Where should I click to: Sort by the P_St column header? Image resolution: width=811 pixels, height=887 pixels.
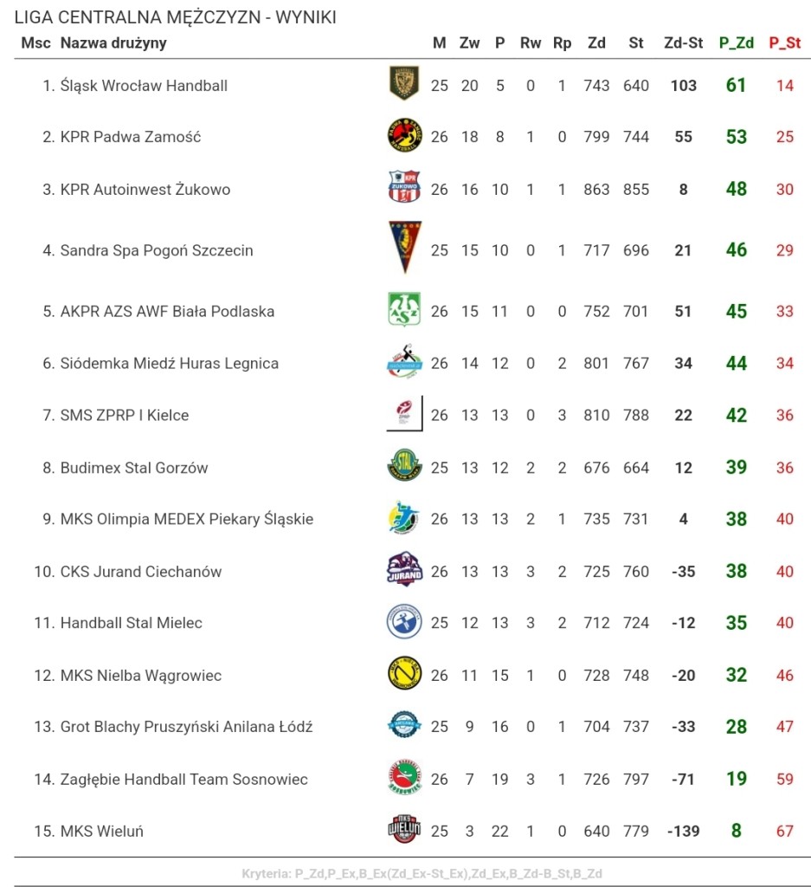pyautogui.click(x=784, y=43)
